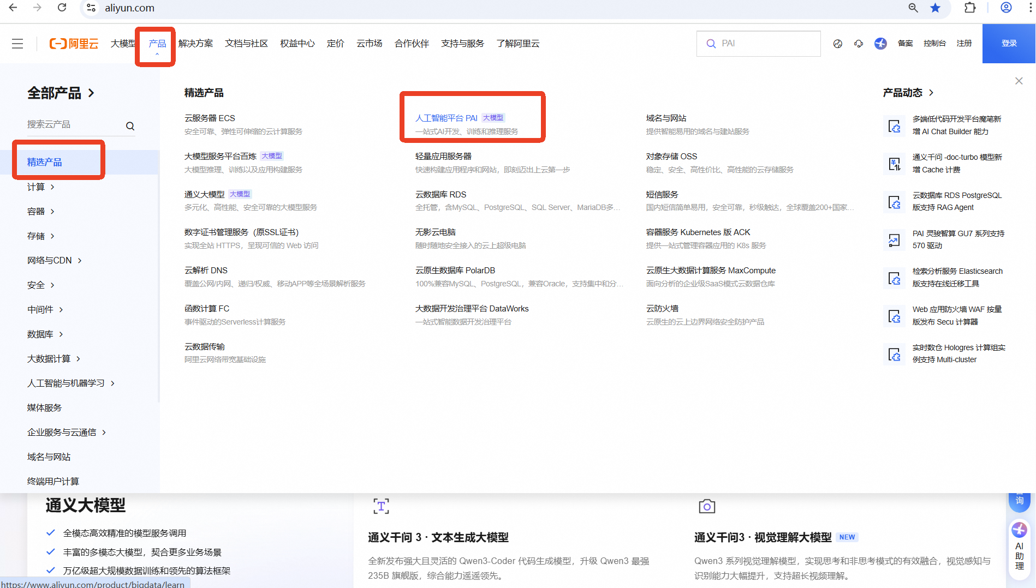Click the customer service headset icon in header
The height and width of the screenshot is (588, 1036).
click(x=859, y=44)
